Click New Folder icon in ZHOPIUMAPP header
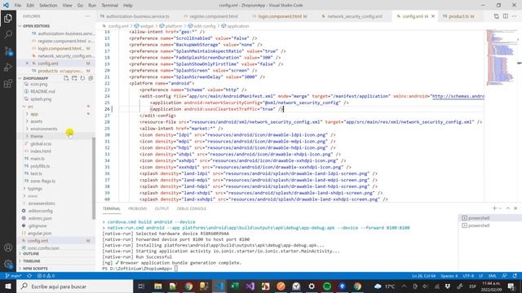Viewport: 522px width, 293px height. [74, 78]
